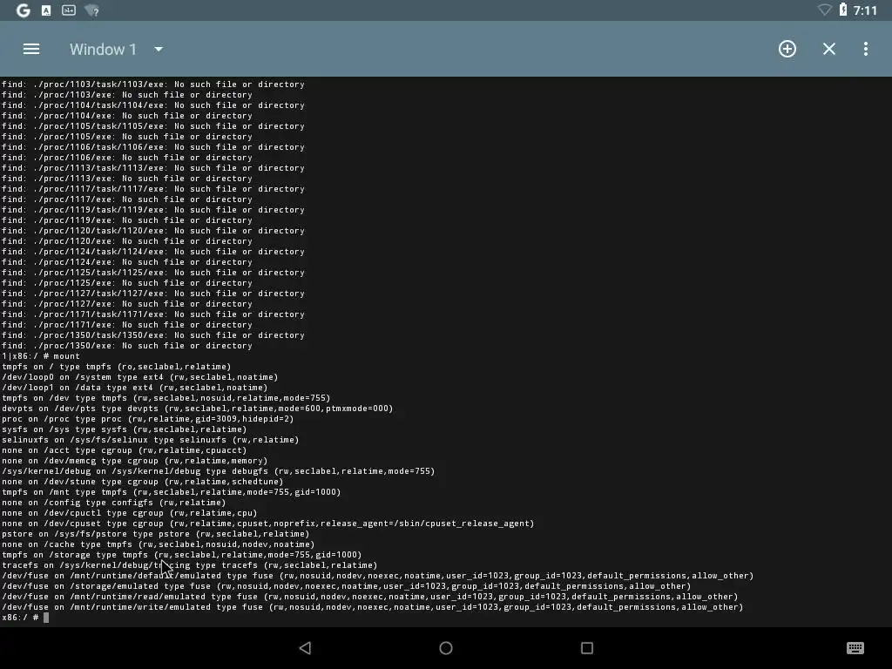Click the empty wifi signal icon
The width and height of the screenshot is (892, 669).
pos(824,10)
